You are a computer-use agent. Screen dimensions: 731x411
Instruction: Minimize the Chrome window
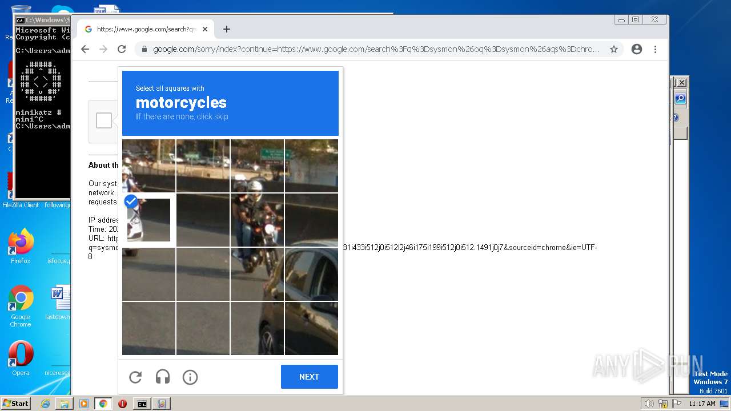(621, 19)
